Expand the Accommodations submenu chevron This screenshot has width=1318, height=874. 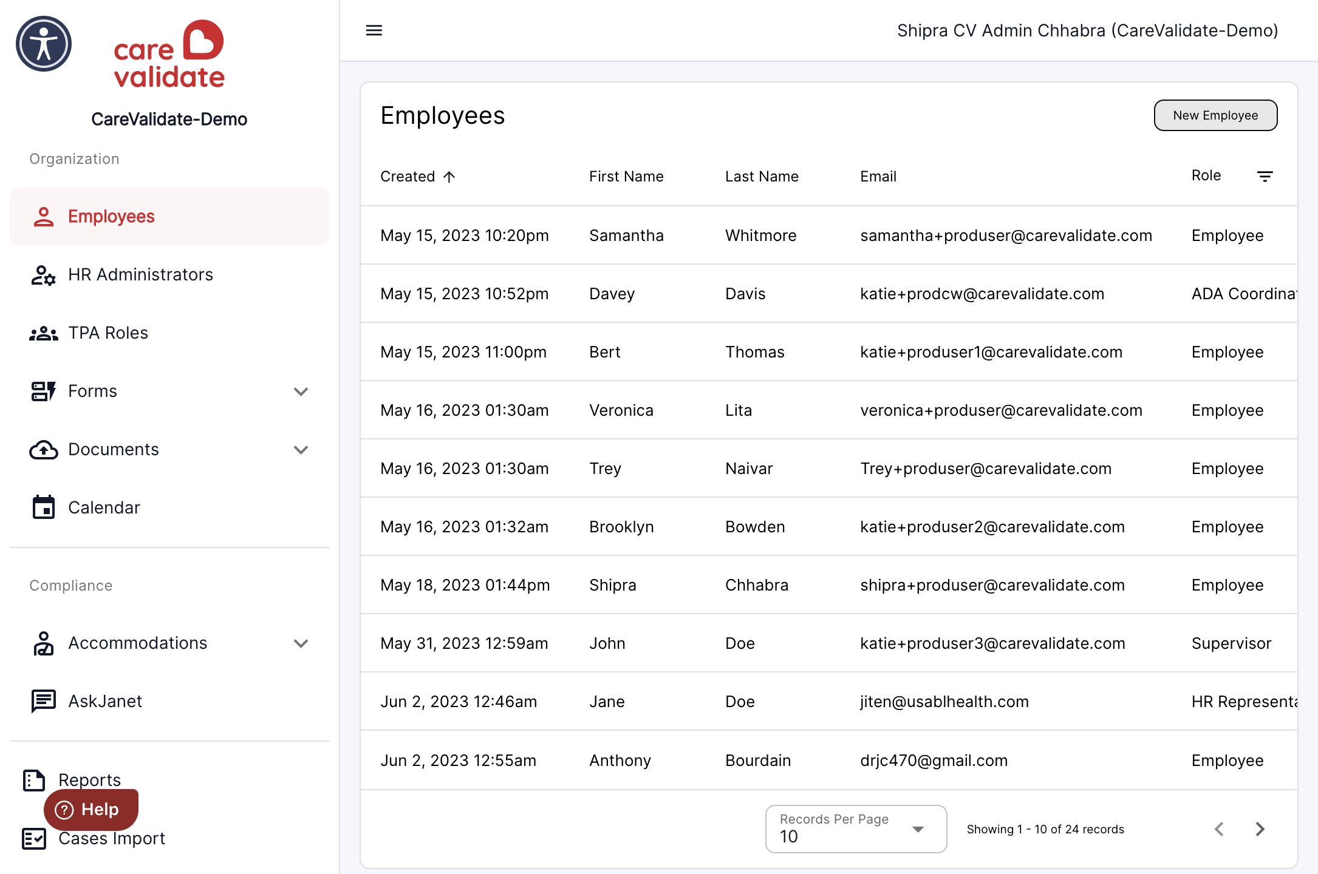pyautogui.click(x=301, y=643)
